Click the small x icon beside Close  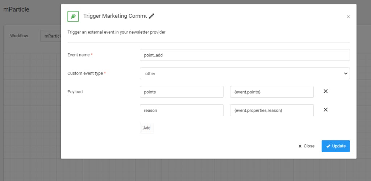pyautogui.click(x=300, y=146)
